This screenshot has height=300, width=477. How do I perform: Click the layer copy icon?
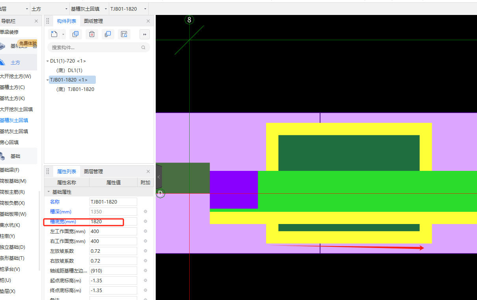point(108,34)
